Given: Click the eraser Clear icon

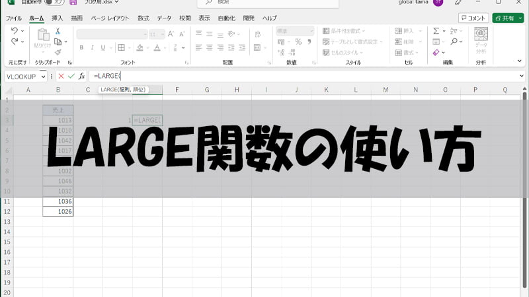Looking at the screenshot, I should [x=436, y=52].
